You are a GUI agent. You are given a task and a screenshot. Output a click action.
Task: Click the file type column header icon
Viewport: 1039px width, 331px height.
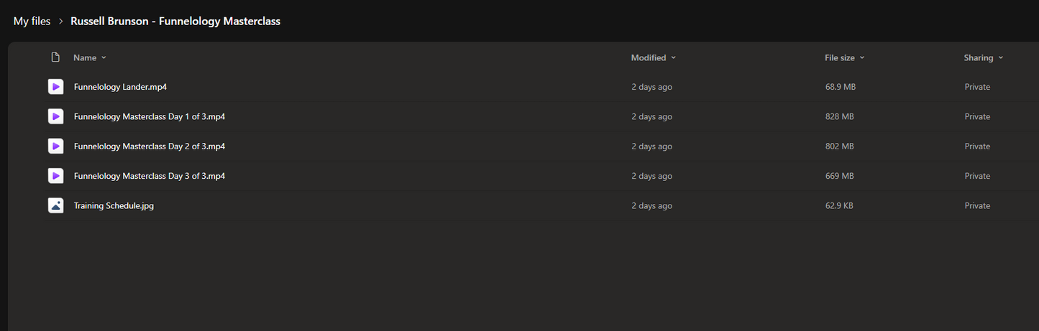point(55,57)
